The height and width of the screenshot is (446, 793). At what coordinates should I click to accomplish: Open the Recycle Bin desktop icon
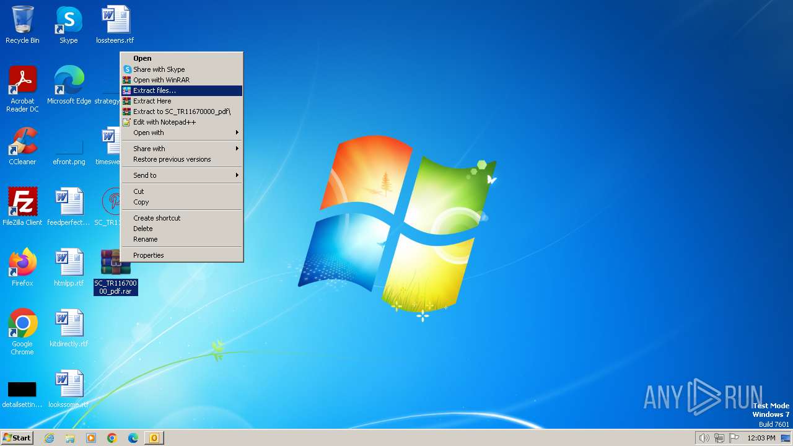(x=22, y=25)
